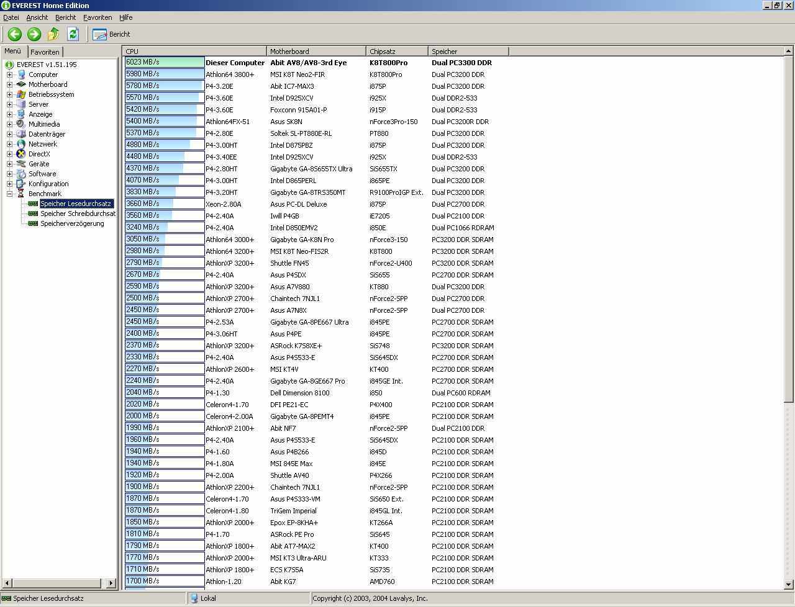Viewport: 795px width, 607px height.
Task: Open the Favoriten menu
Action: coord(98,17)
